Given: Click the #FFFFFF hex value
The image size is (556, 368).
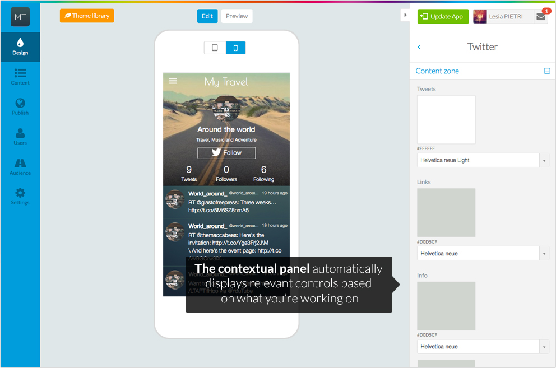Looking at the screenshot, I should click(x=426, y=148).
